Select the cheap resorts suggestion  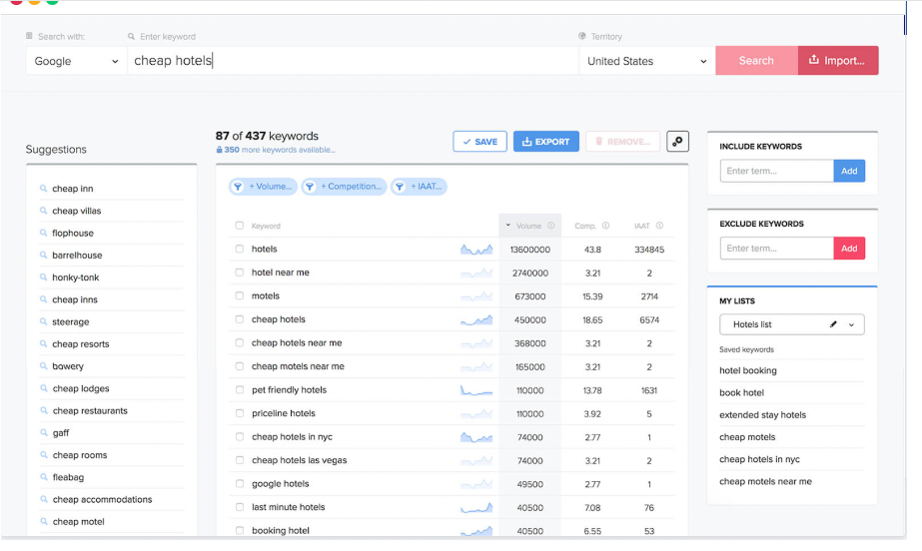coord(81,344)
